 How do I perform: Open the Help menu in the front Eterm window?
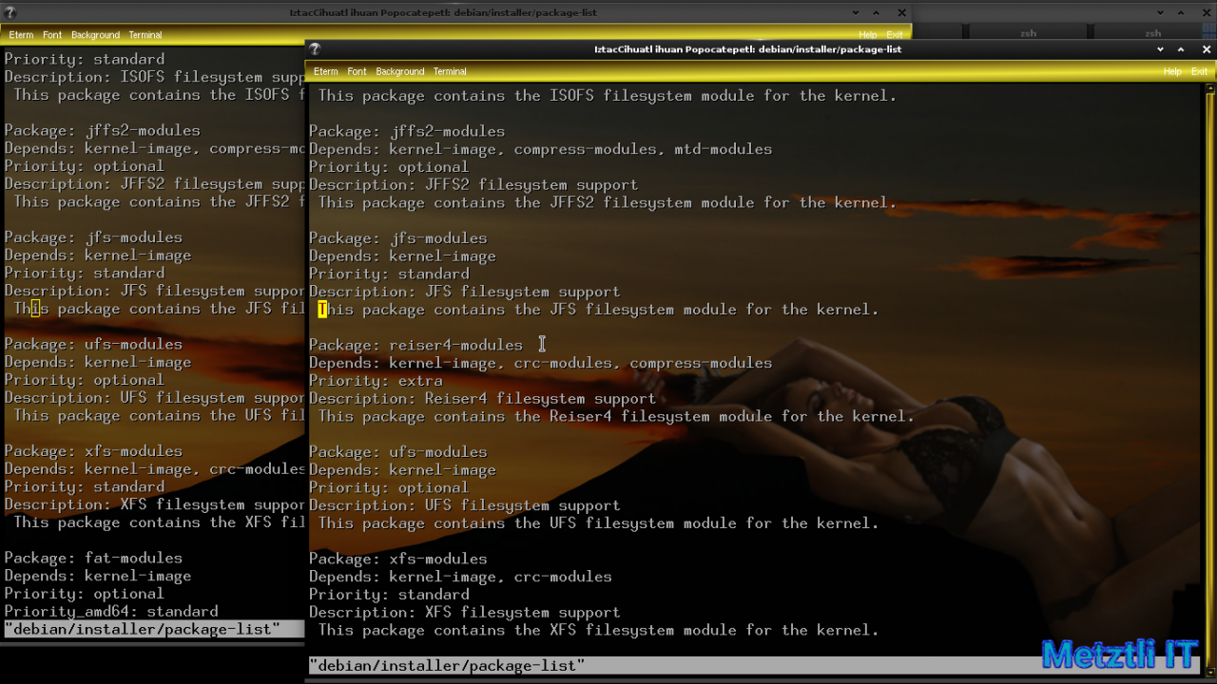(1172, 71)
